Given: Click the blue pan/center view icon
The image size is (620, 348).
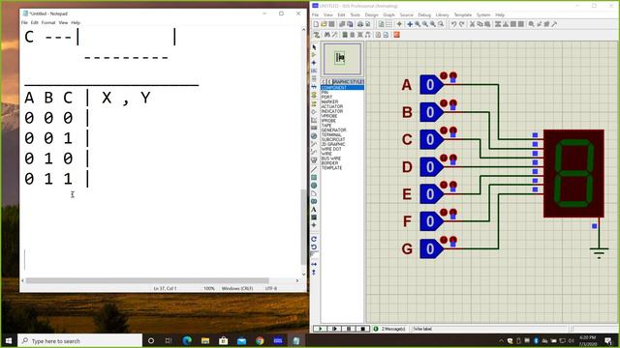Looking at the screenshot, I should (410, 24).
